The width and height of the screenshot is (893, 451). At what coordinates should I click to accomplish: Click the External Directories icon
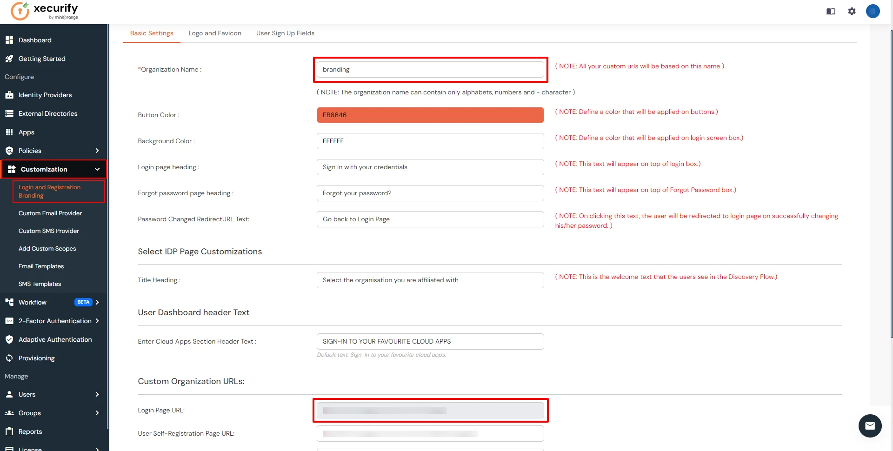[9, 113]
